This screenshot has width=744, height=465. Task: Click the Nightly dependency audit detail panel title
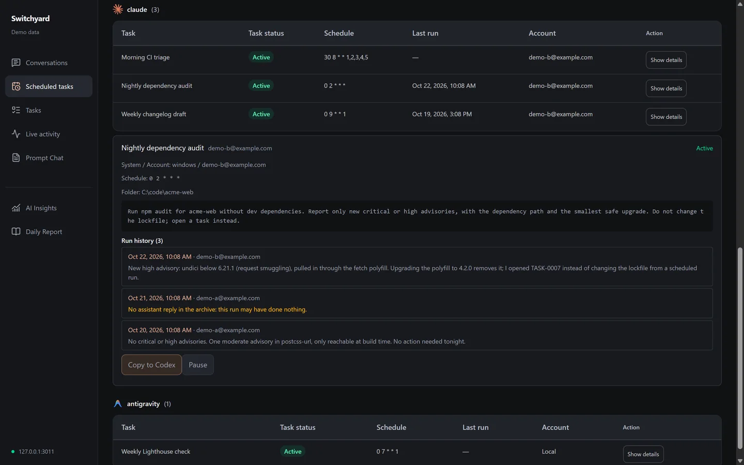[163, 148]
